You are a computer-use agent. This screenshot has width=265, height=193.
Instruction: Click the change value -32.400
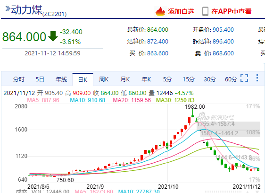pyautogui.click(x=71, y=32)
